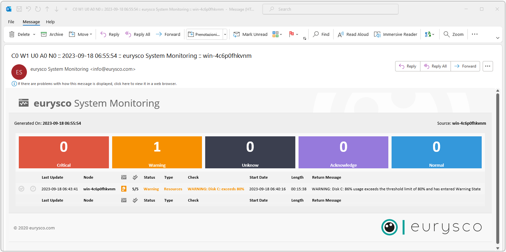Open more ribbon commands ellipsis

pos(475,34)
